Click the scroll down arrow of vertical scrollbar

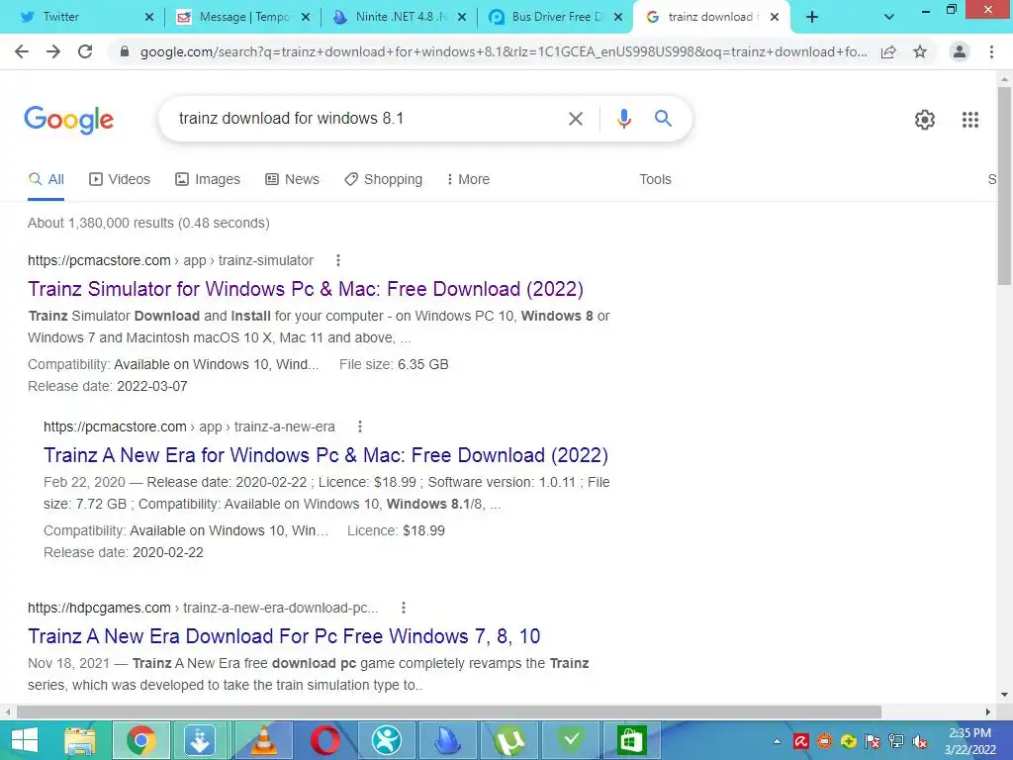[x=1004, y=695]
